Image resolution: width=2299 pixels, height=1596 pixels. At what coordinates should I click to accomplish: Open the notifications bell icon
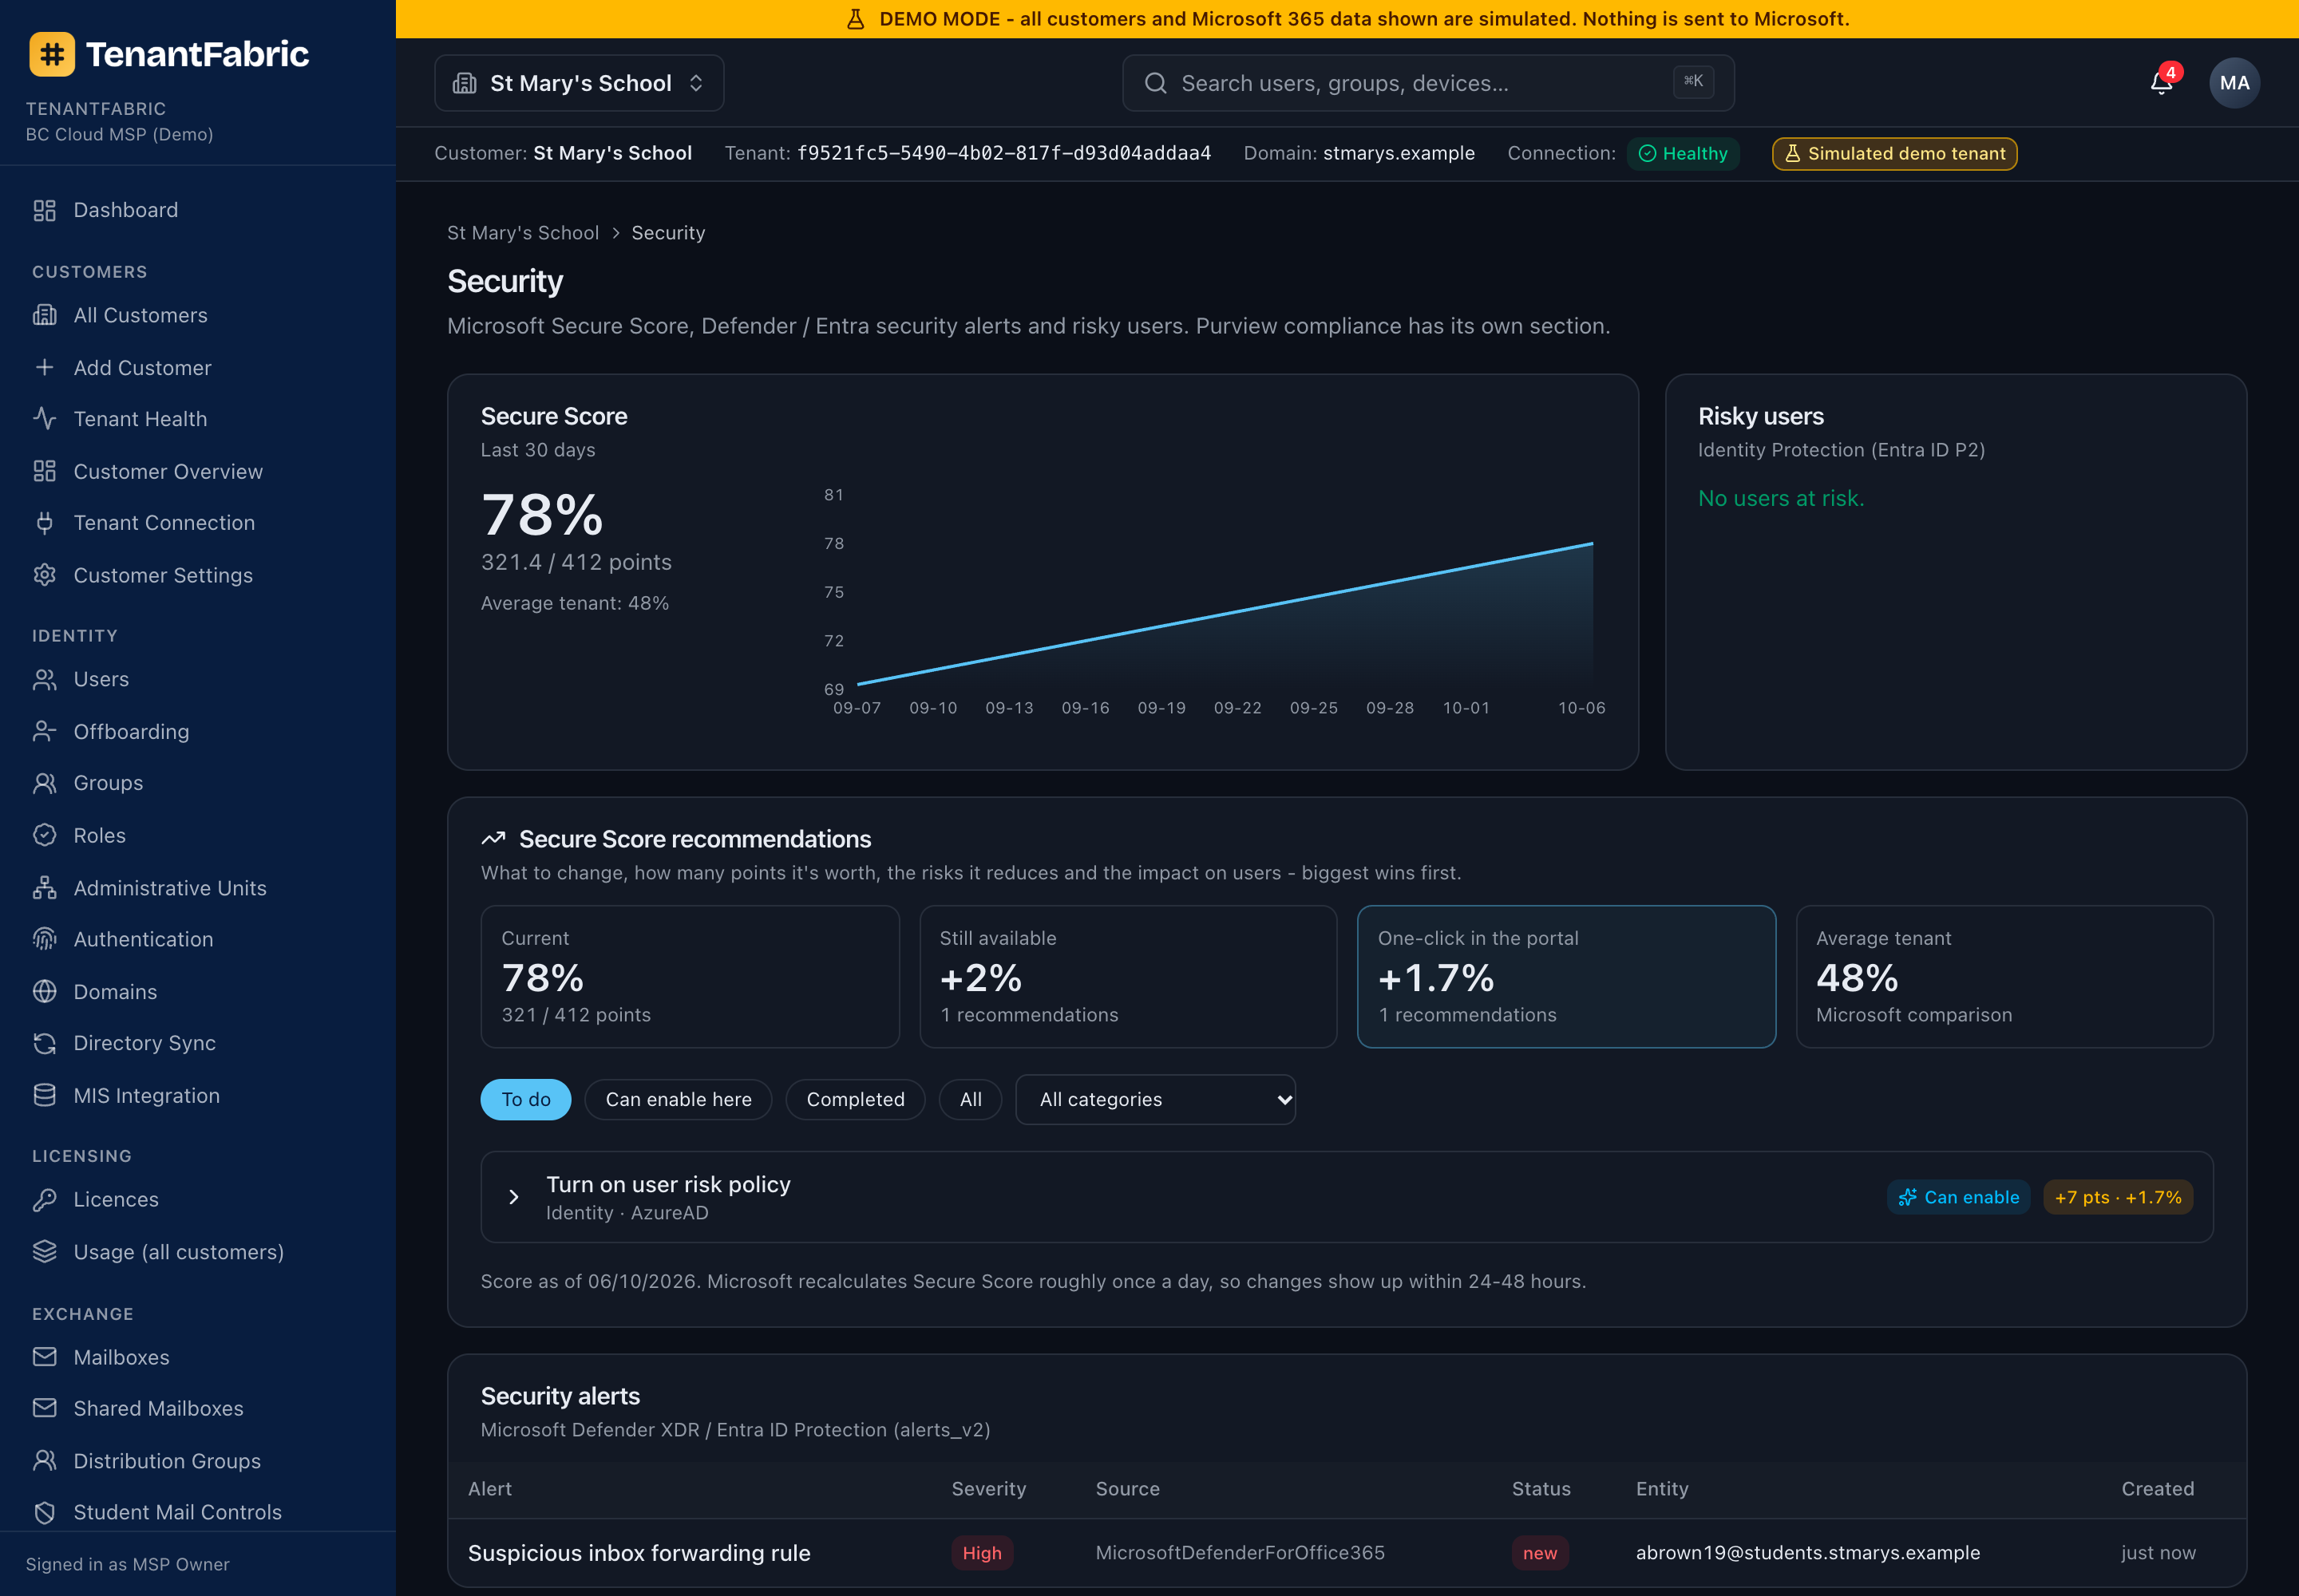pos(2161,83)
